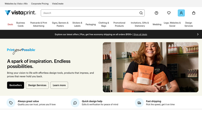The image size is (202, 113).
Task: Open favorites heart icon
Action: [169, 13]
